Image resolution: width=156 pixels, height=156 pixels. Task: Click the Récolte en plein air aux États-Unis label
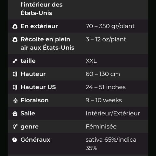click(x=47, y=44)
